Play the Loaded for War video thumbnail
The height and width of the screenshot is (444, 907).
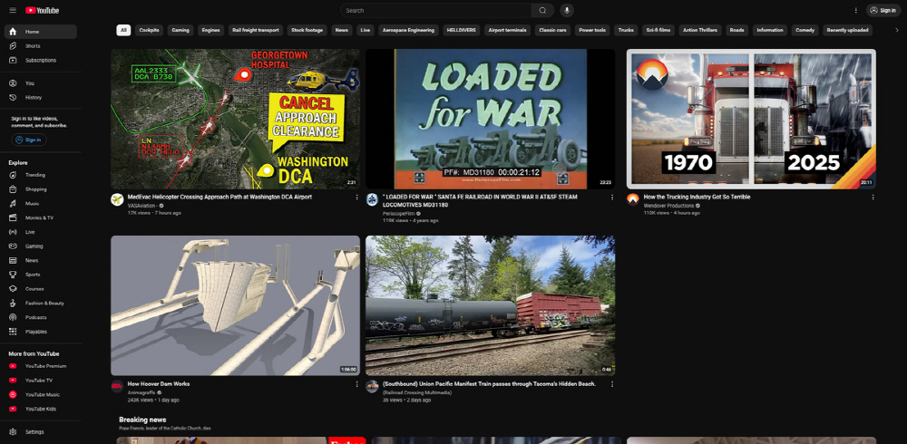490,118
